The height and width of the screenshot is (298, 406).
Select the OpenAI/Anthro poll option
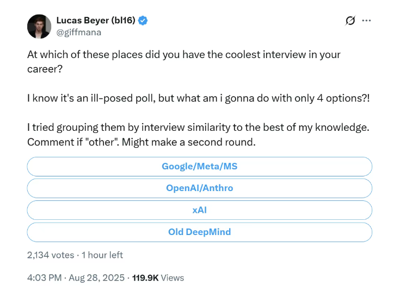[199, 188]
